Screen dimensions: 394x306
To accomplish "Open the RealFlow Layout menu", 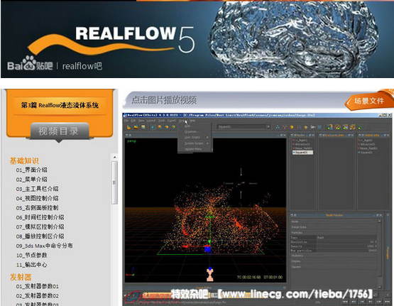I will tap(151, 121).
